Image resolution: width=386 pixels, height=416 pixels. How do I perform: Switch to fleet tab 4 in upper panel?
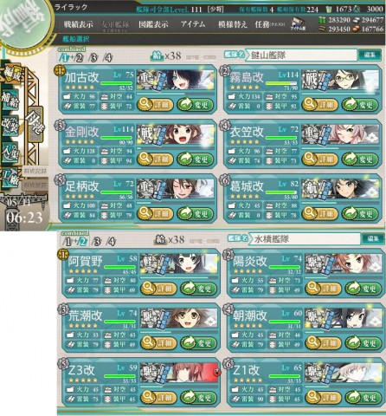click(107, 58)
